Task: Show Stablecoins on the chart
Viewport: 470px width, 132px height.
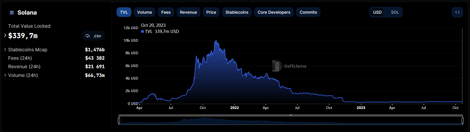Action: pyautogui.click(x=237, y=12)
